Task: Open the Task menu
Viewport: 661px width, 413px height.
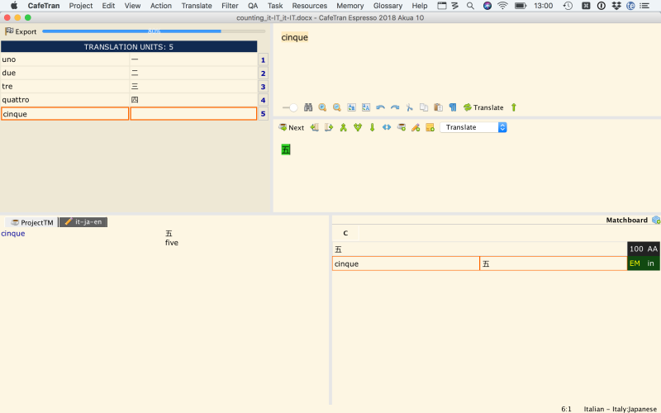Action: tap(275, 6)
